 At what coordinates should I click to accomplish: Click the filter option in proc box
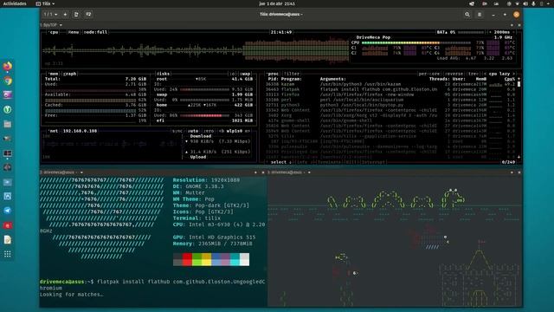(292, 74)
